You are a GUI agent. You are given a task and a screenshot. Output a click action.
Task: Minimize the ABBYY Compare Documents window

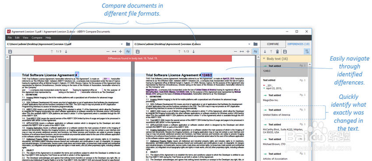(x=287, y=31)
